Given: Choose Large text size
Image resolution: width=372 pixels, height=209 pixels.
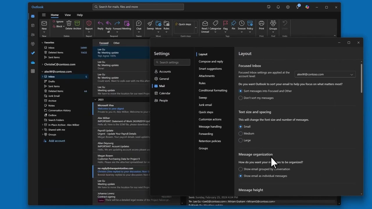Looking at the screenshot, I should click(x=240, y=140).
